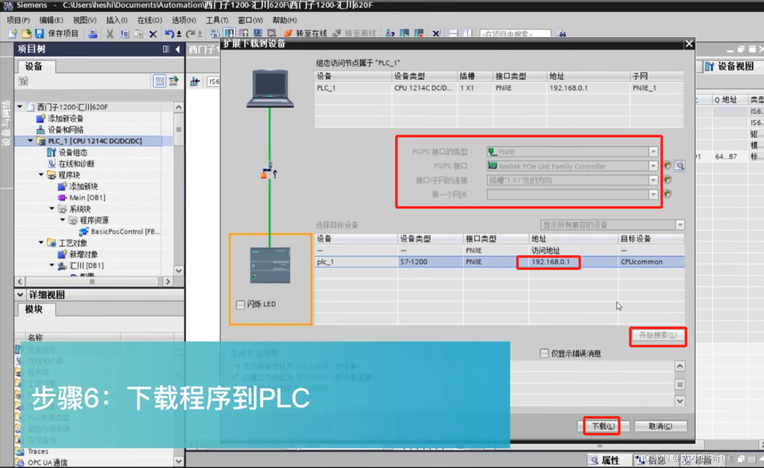Open the 在线(O) menu
The height and width of the screenshot is (468, 764).
(x=149, y=20)
